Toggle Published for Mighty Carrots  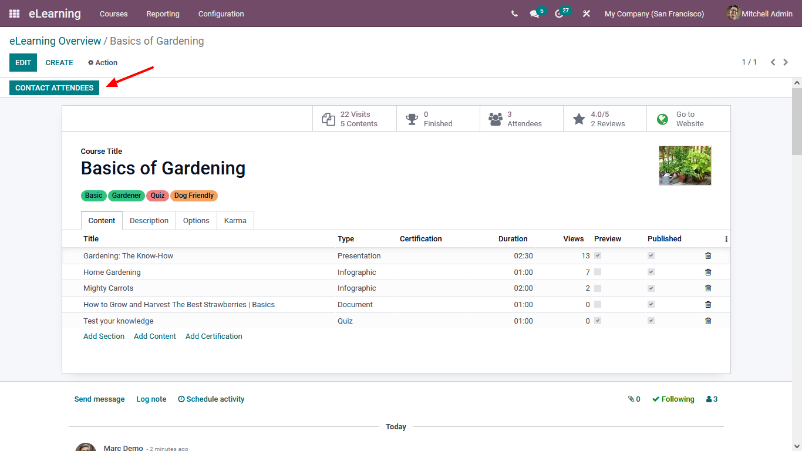click(x=651, y=288)
